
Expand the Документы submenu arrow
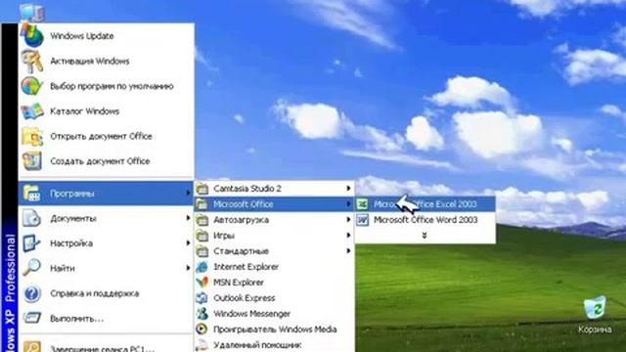click(188, 218)
